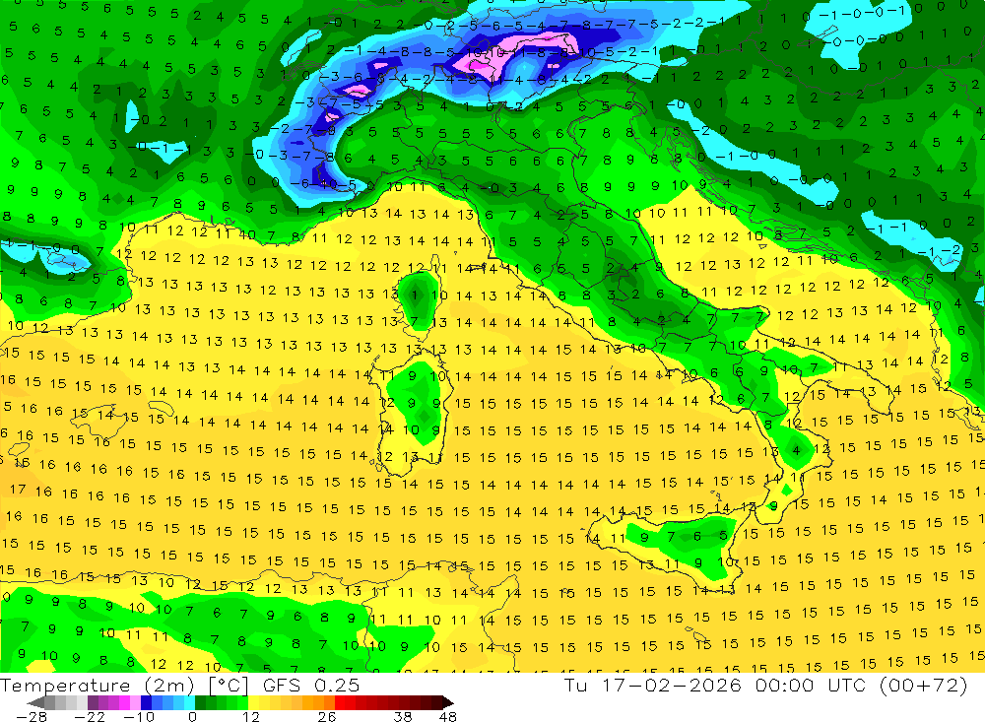This screenshot has height=722, width=985.
Task: Click the "48" legend tick label
Action: point(448,717)
